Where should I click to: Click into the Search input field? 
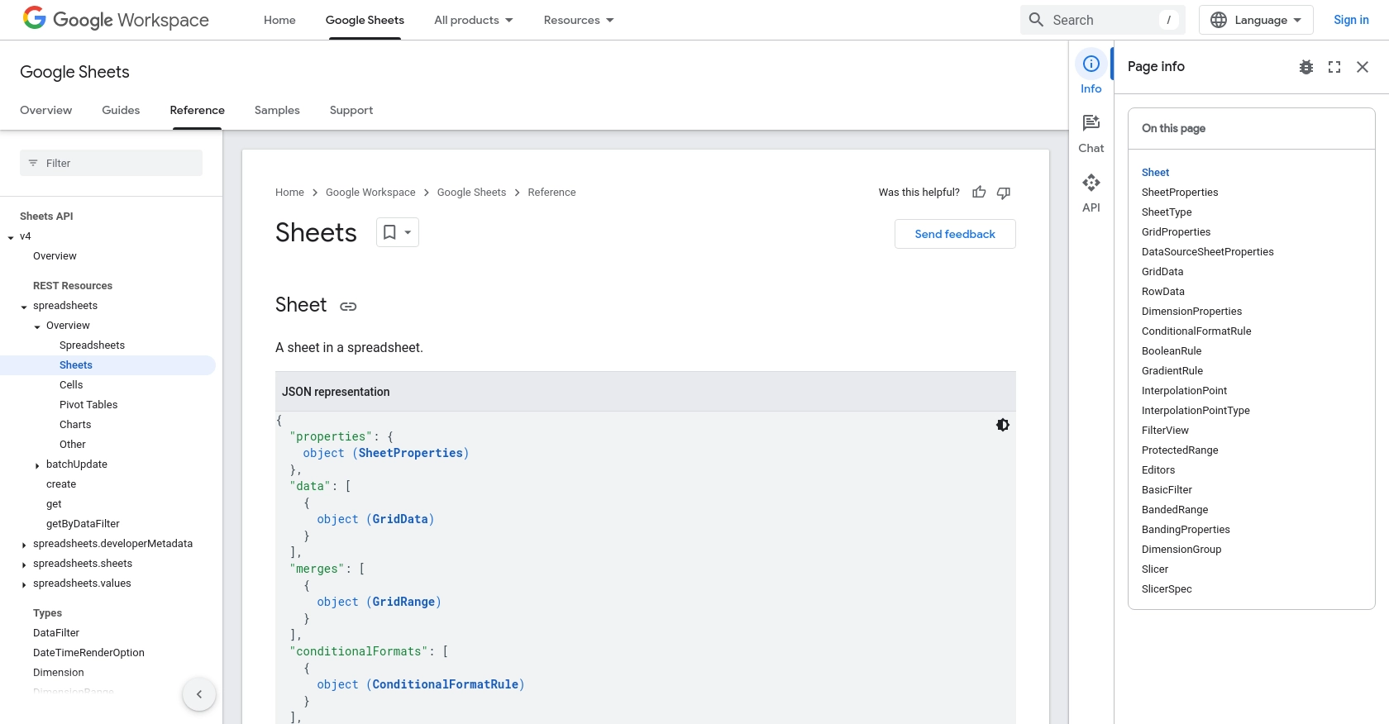pyautogui.click(x=1104, y=20)
